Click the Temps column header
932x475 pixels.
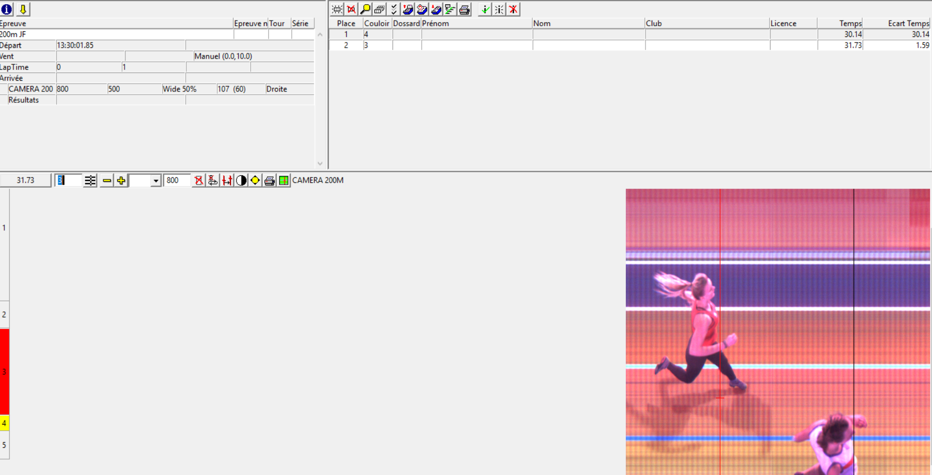840,23
